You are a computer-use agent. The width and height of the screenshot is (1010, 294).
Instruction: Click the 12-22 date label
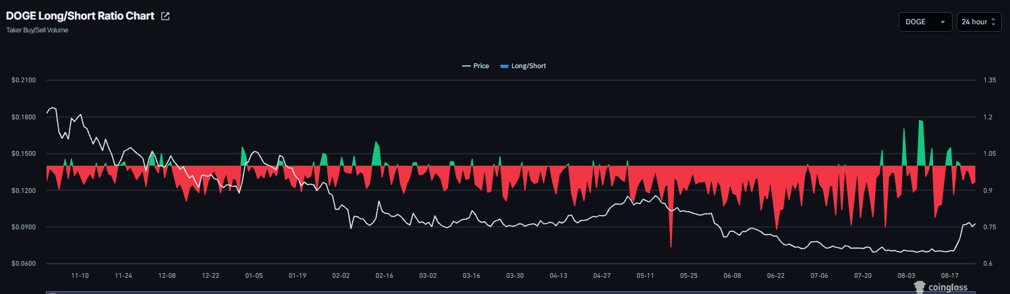[211, 276]
